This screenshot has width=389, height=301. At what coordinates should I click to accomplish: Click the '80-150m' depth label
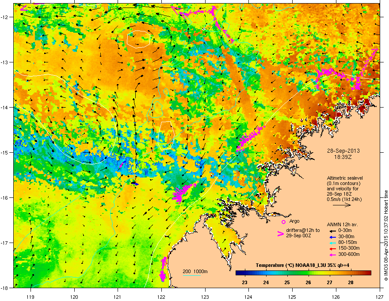347,243
